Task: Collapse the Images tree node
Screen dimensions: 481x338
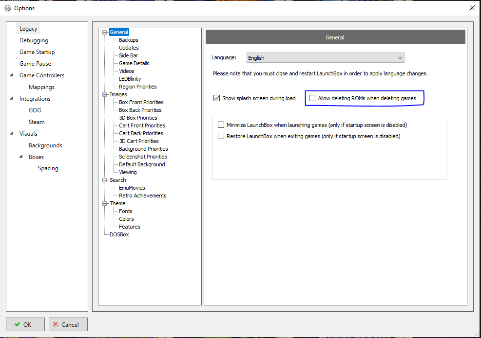Action: 105,95
